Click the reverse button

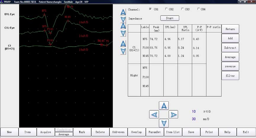coord(230,66)
